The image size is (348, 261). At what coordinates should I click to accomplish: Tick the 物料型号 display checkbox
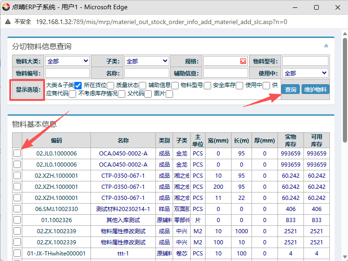pyautogui.click(x=207, y=86)
